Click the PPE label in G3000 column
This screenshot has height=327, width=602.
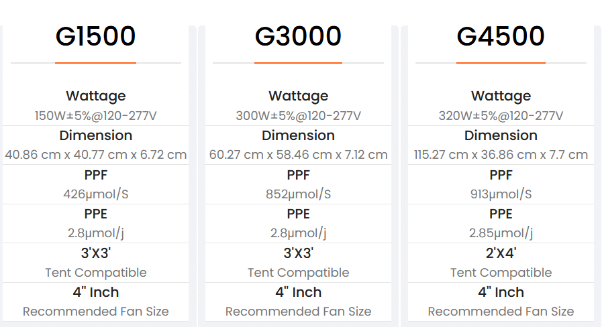click(298, 214)
